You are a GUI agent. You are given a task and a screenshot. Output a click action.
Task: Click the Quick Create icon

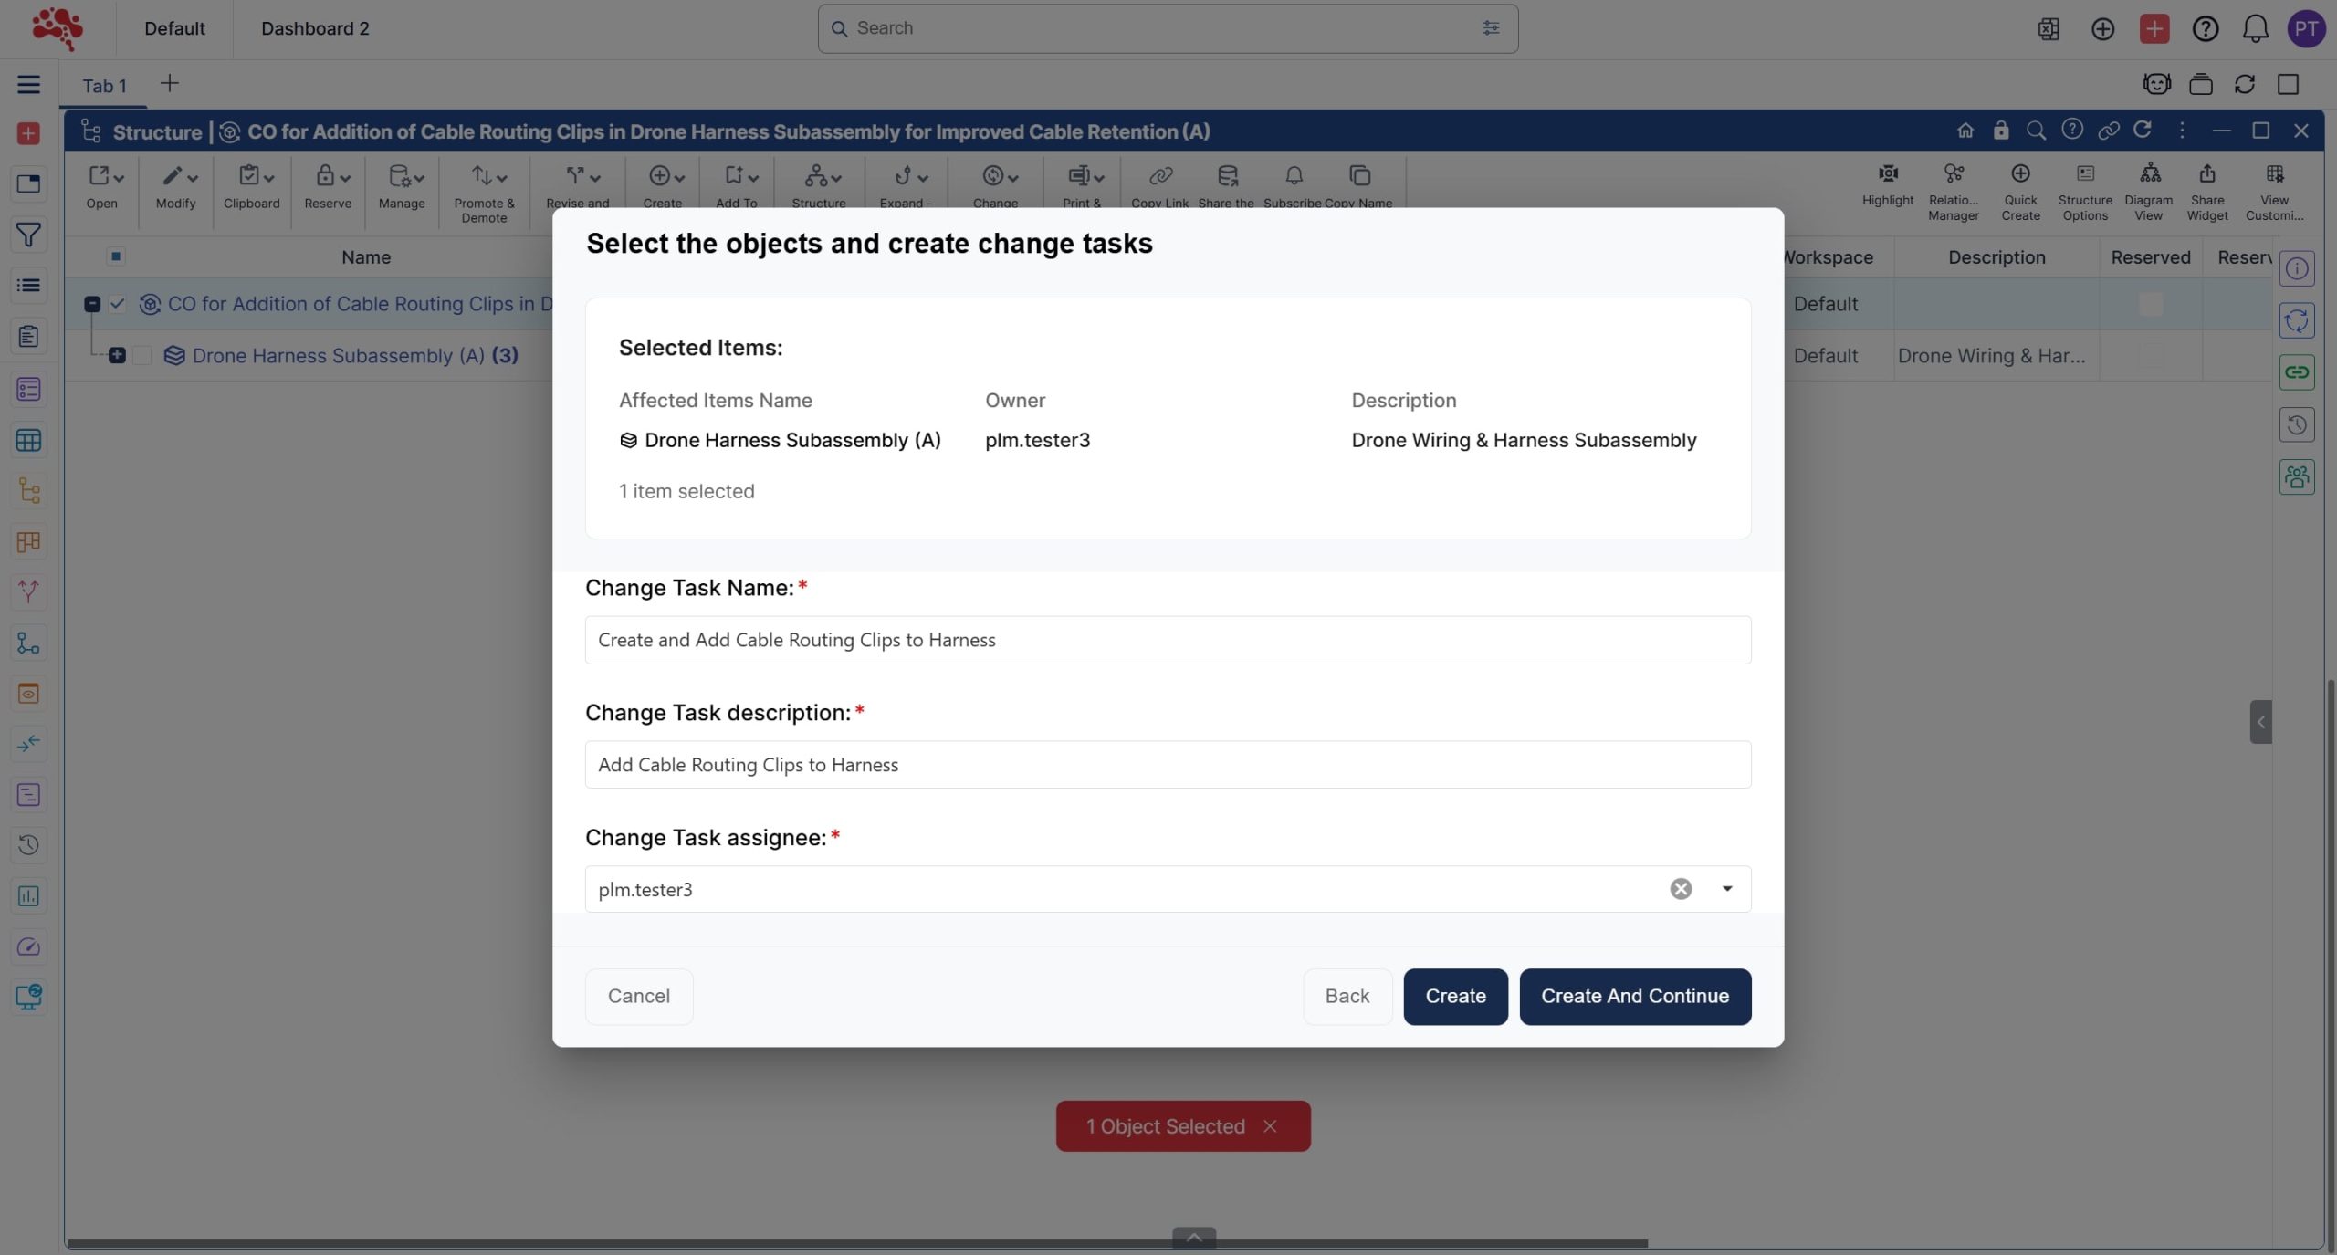2019,174
